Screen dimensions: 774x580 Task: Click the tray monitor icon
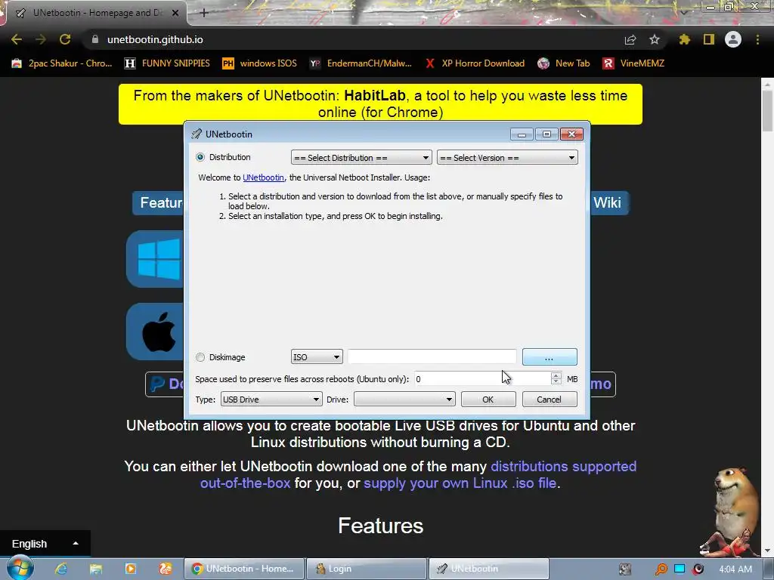click(x=680, y=569)
